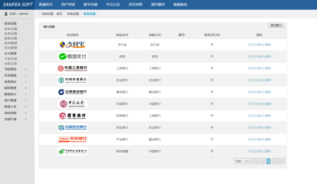This screenshot has width=317, height=184.
Task: Open 账号充值 in top navigation
Action: (91, 4)
